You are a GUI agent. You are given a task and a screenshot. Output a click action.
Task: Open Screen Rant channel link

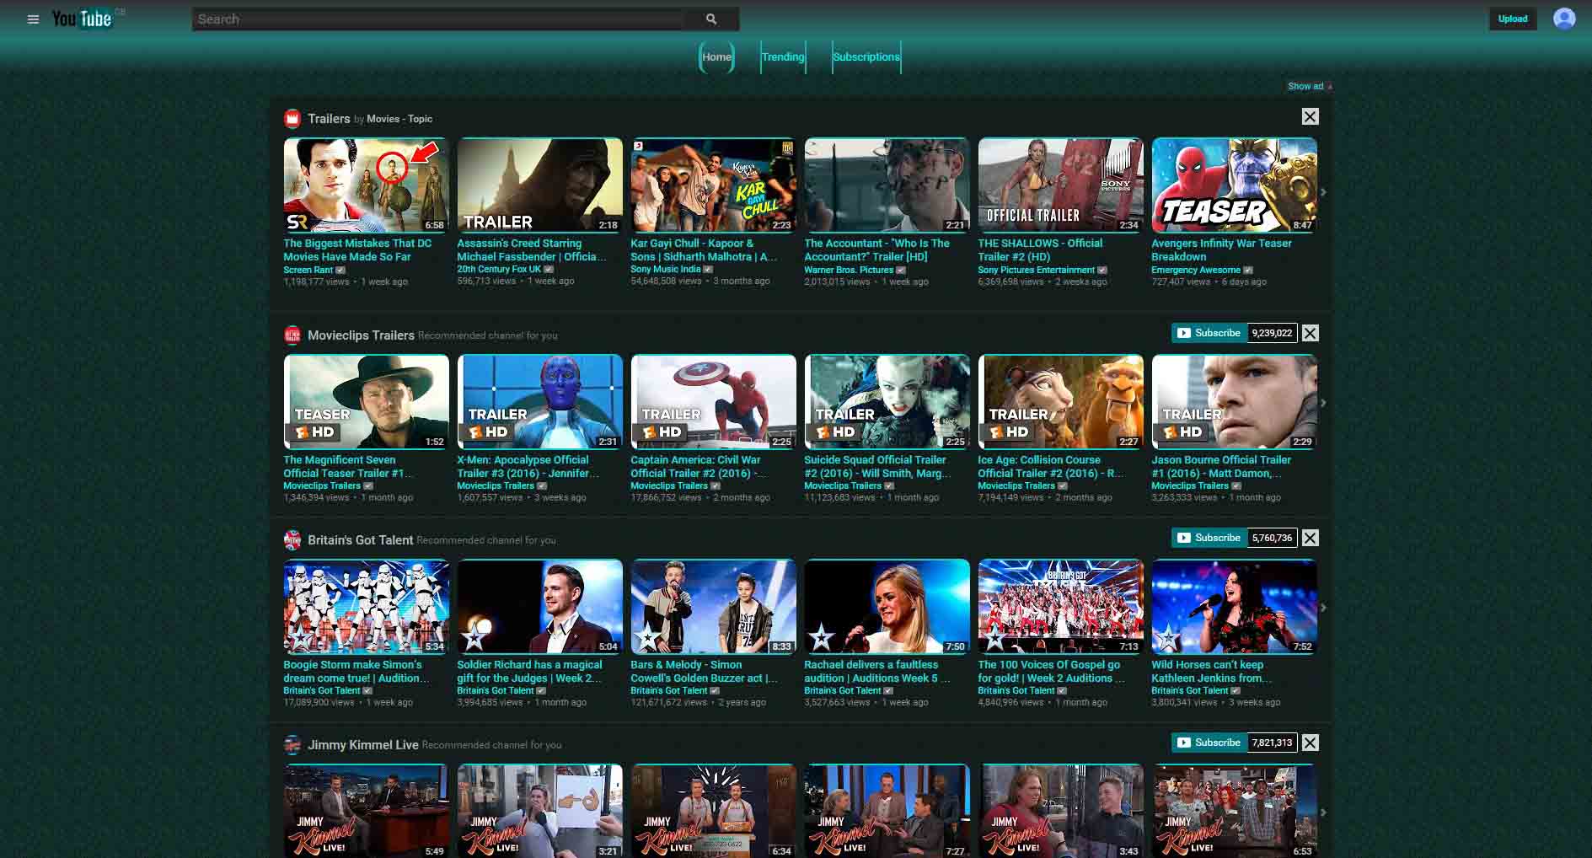[x=308, y=270]
